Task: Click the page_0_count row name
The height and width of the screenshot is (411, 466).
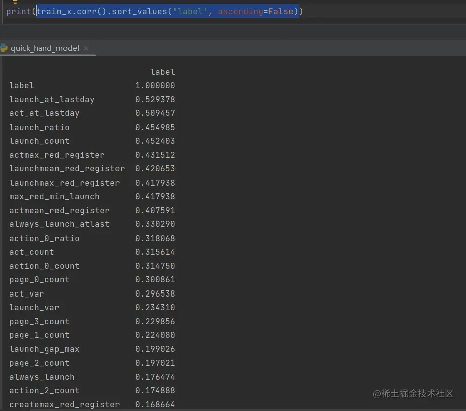Action: pyautogui.click(x=39, y=280)
